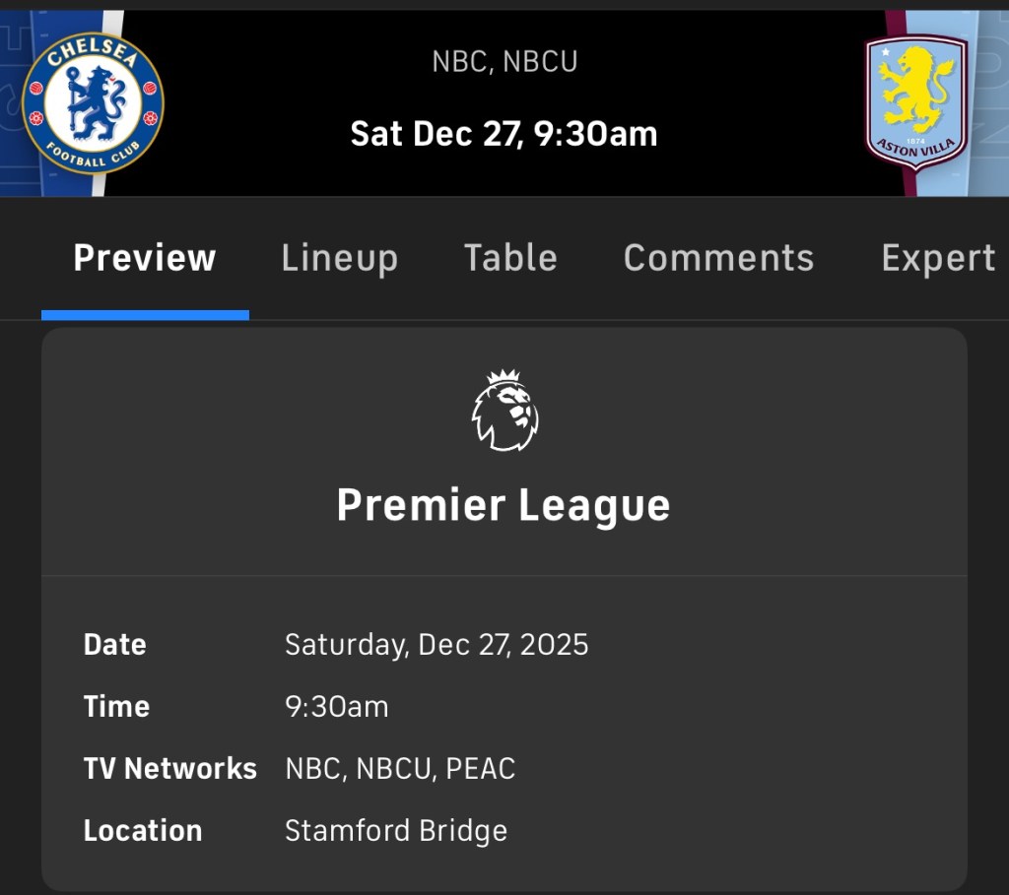The height and width of the screenshot is (895, 1009).
Task: Switch to the Lineup tab
Action: [339, 258]
